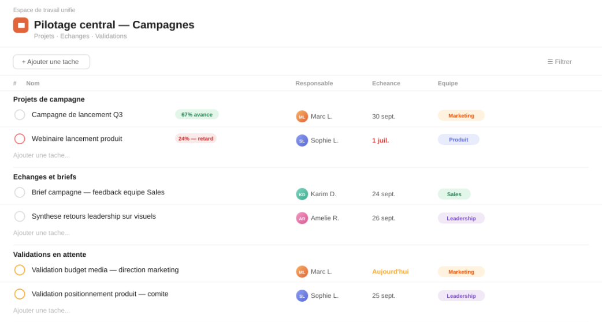Collapse the Projets de campagne section
The width and height of the screenshot is (602, 322).
coord(49,99)
